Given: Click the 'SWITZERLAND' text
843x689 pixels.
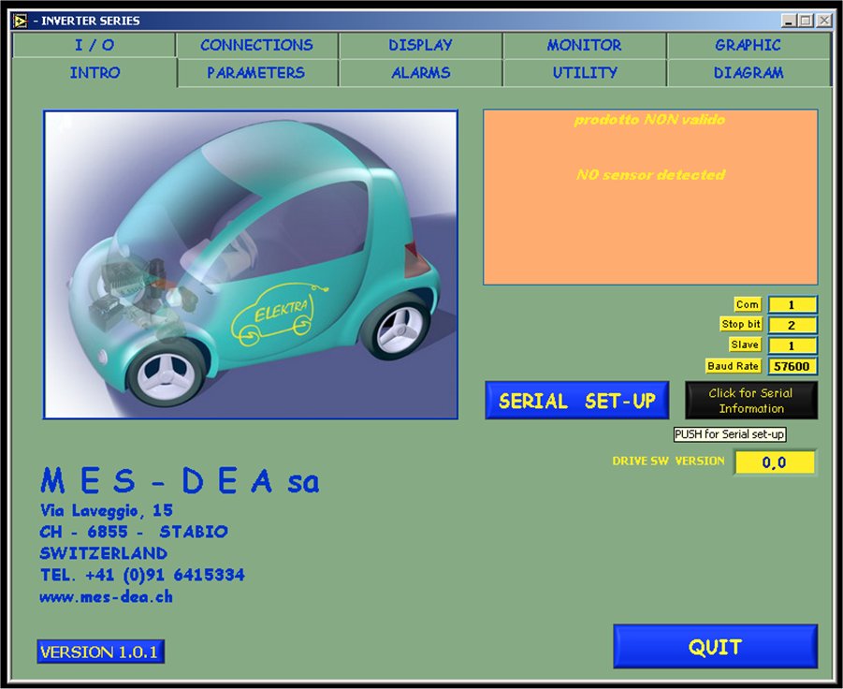Looking at the screenshot, I should [104, 553].
